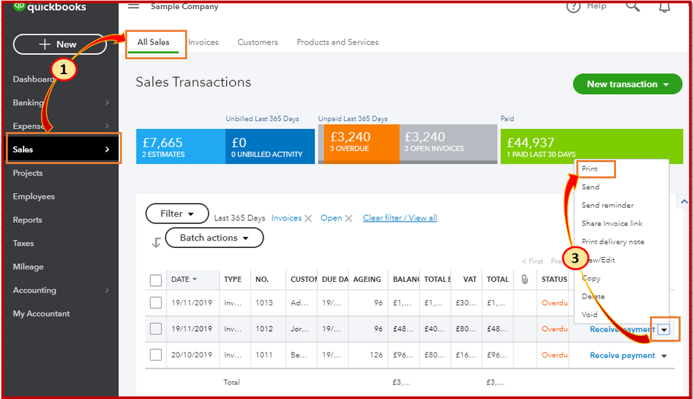693x399 pixels.
Task: Open Mileage in the sidebar
Action: 28,267
